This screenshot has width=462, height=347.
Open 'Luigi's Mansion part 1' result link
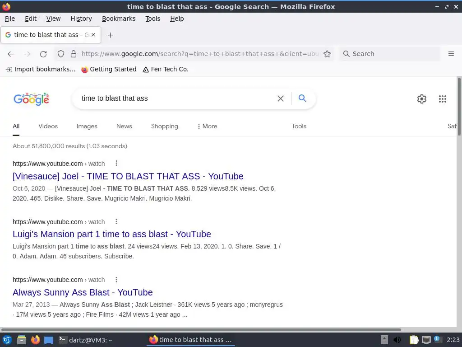[x=112, y=234]
